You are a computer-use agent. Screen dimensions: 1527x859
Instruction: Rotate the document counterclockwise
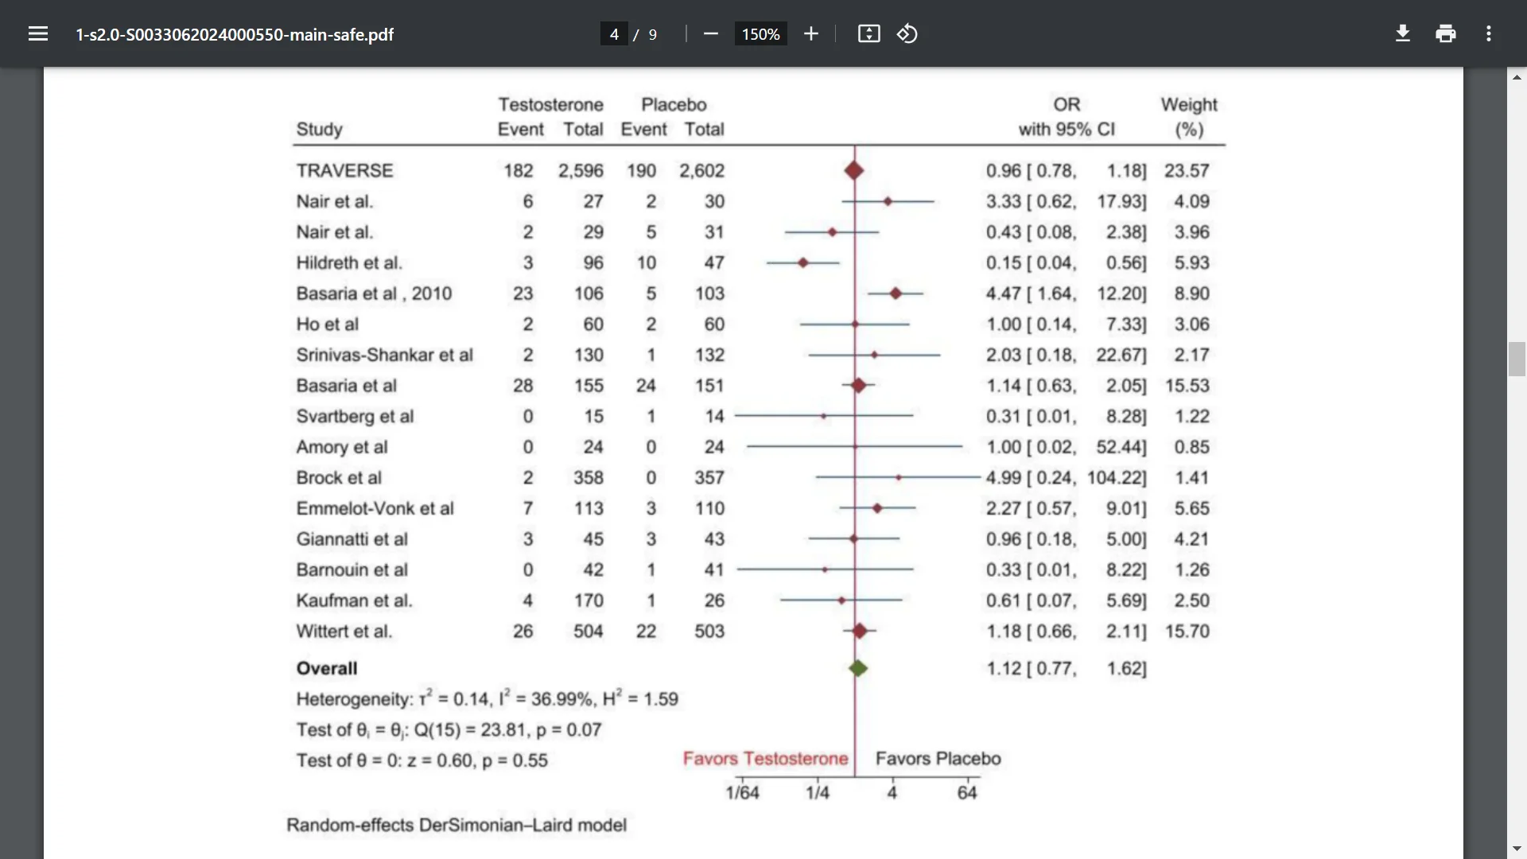907,34
